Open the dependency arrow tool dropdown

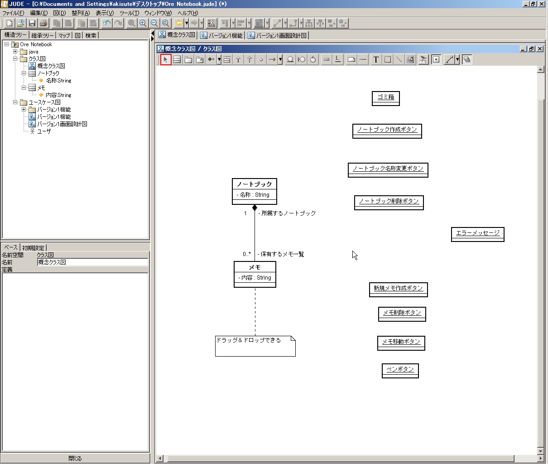point(280,59)
